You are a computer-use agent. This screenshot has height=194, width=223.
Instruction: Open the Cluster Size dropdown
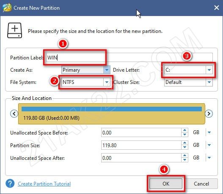click(188, 82)
